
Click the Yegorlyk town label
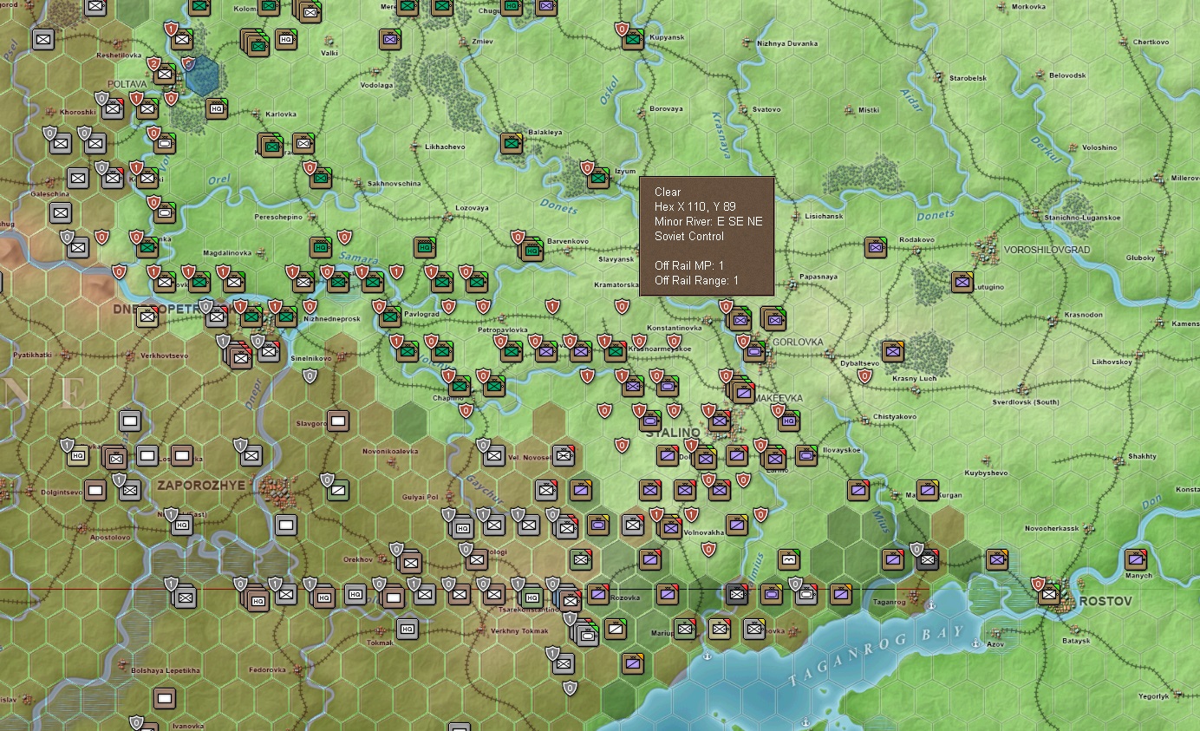(x=1153, y=695)
